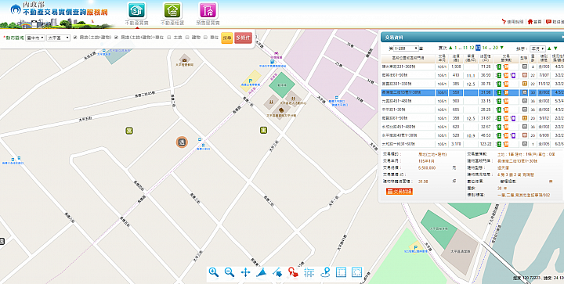Select the table row priced 685
This screenshot has height=284, width=564.
coord(472,110)
